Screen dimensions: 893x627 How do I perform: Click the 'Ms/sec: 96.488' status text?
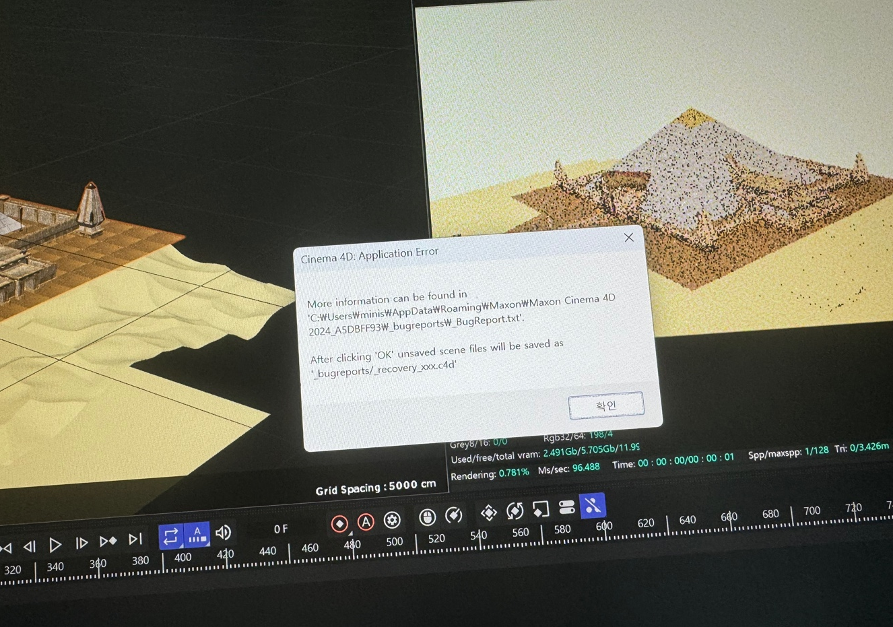[x=568, y=468]
